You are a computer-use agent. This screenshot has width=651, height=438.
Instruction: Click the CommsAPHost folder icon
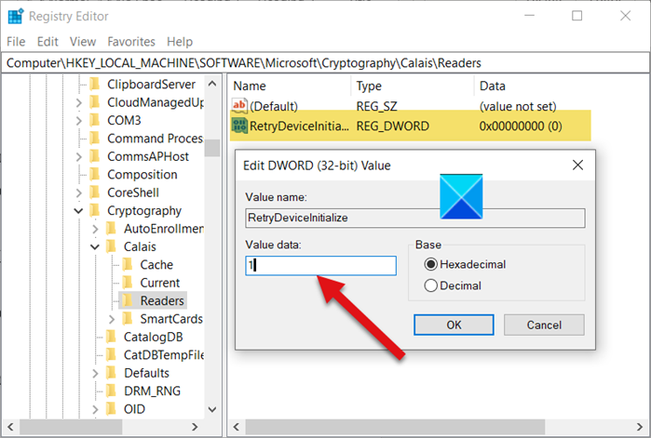click(95, 156)
